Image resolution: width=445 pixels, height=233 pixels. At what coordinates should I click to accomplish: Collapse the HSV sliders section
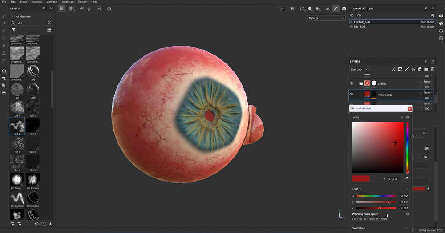click(406, 189)
